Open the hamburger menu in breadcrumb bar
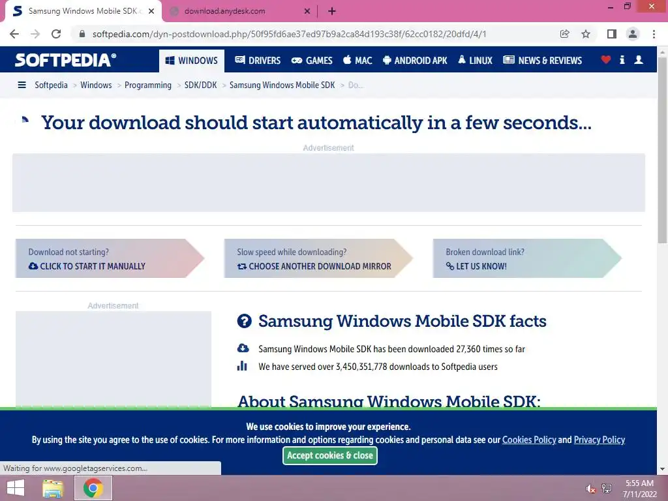Image resolution: width=668 pixels, height=501 pixels. (22, 85)
